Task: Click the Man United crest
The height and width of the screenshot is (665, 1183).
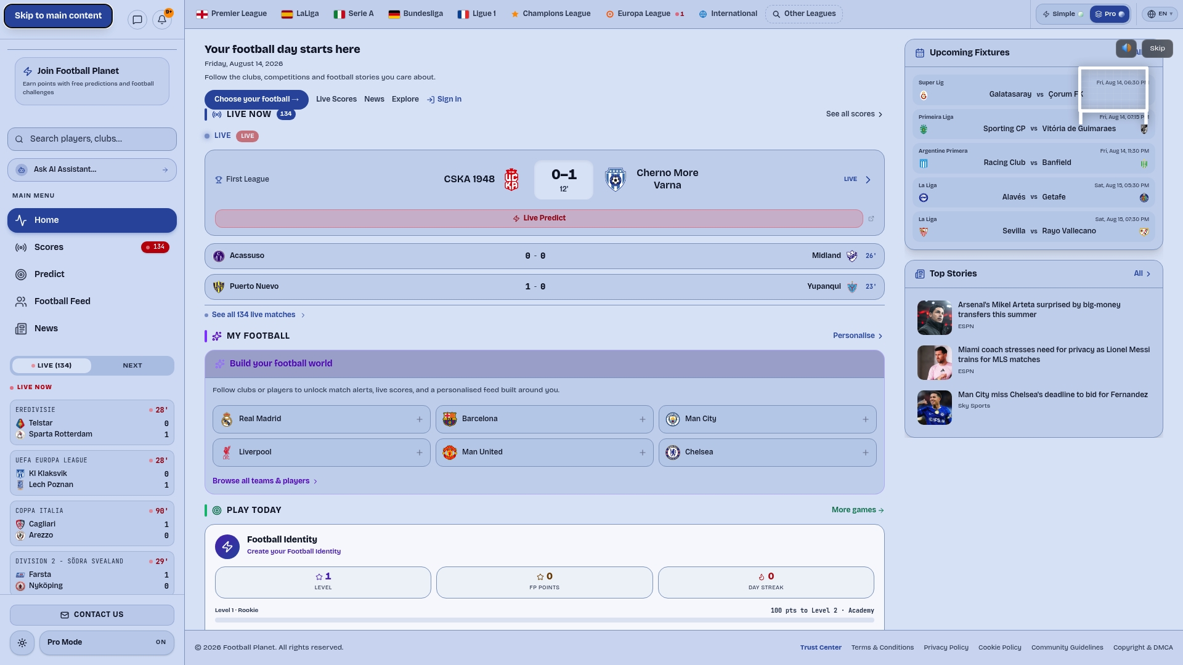Action: (x=450, y=453)
